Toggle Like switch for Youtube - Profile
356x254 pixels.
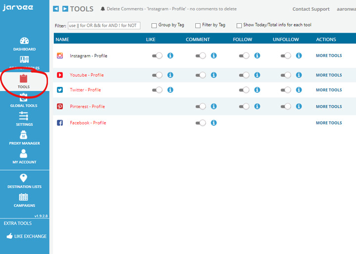(157, 75)
